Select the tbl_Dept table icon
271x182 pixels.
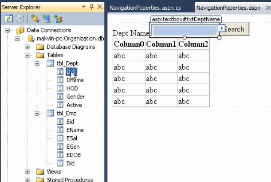tap(50, 63)
